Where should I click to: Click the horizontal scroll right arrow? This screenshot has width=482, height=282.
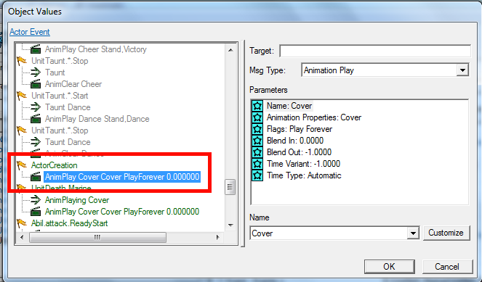click(217, 237)
